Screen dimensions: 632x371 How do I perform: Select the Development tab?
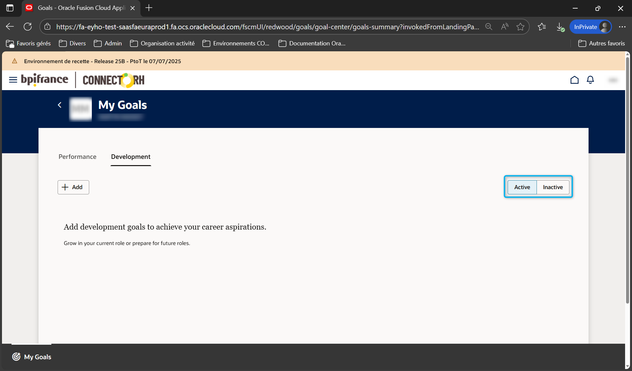tap(131, 157)
